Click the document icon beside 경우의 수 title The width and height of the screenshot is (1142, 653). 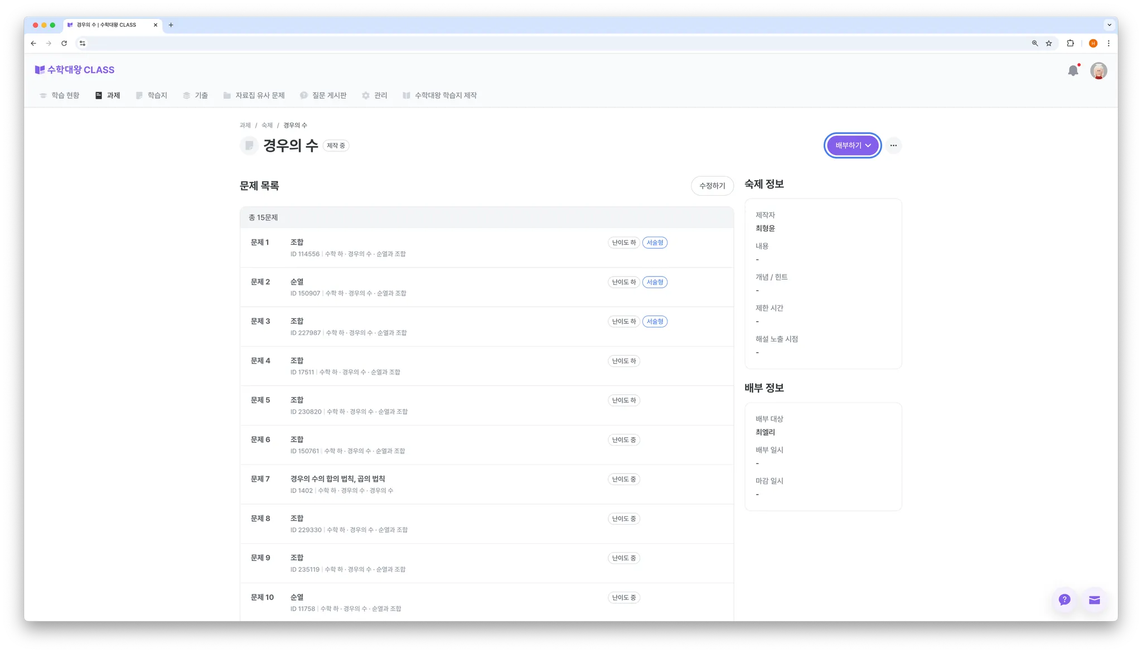click(249, 146)
